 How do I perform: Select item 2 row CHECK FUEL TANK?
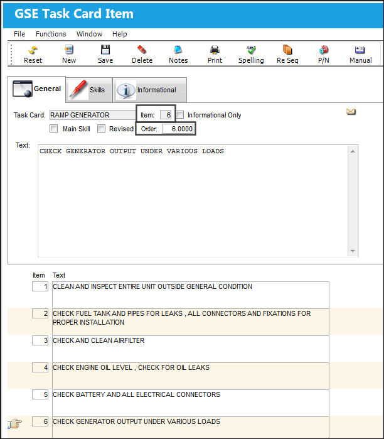click(191, 322)
